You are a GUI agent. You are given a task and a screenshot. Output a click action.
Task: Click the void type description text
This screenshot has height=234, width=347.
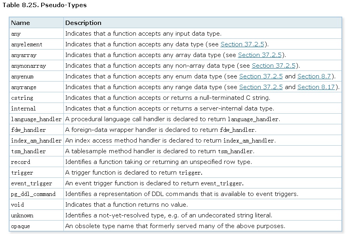coord(126,205)
